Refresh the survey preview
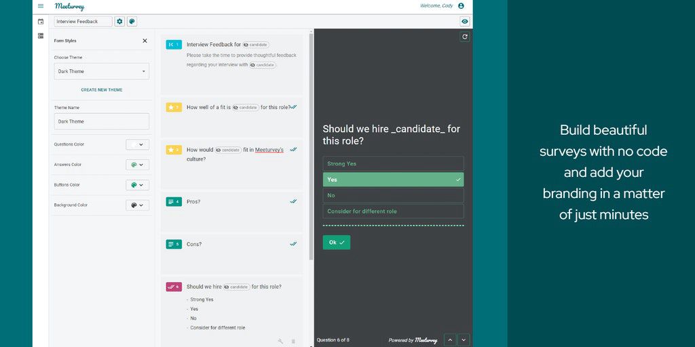695x347 pixels. click(x=464, y=37)
